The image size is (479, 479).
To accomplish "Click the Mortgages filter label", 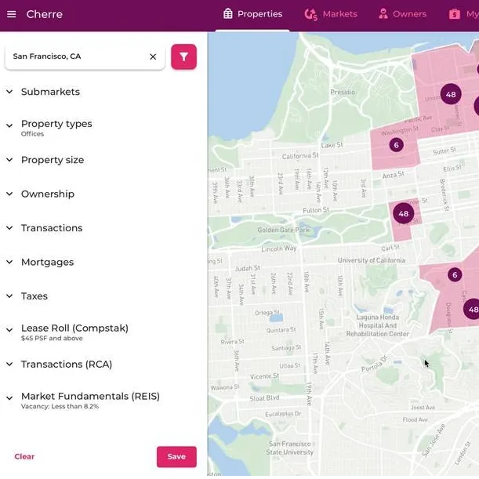I will (x=47, y=262).
